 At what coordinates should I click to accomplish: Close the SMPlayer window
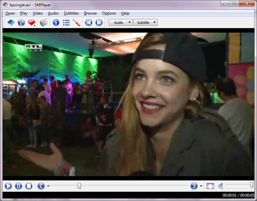click(247, 3)
